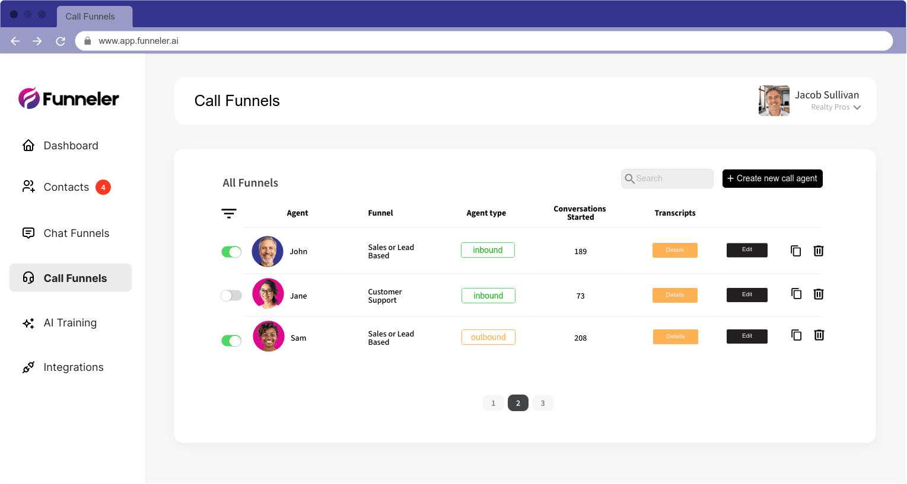The image size is (907, 484).
Task: Click Jane's agent avatar
Action: pyautogui.click(x=268, y=294)
